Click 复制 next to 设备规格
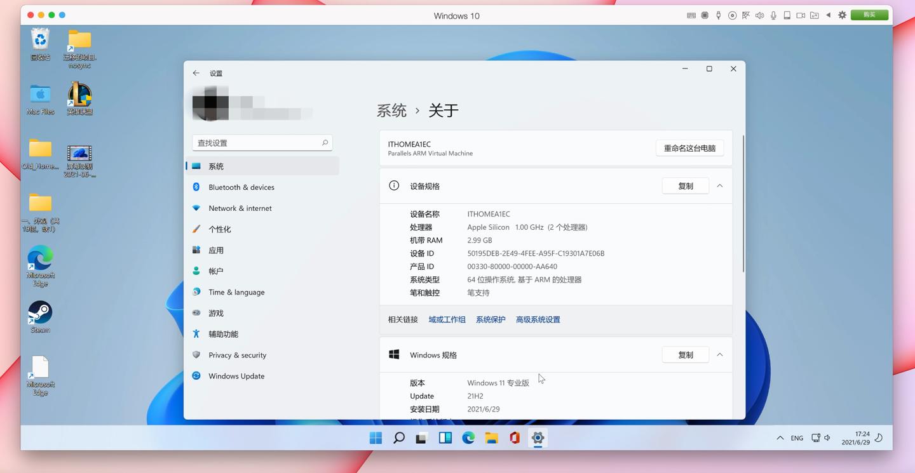 coord(685,186)
